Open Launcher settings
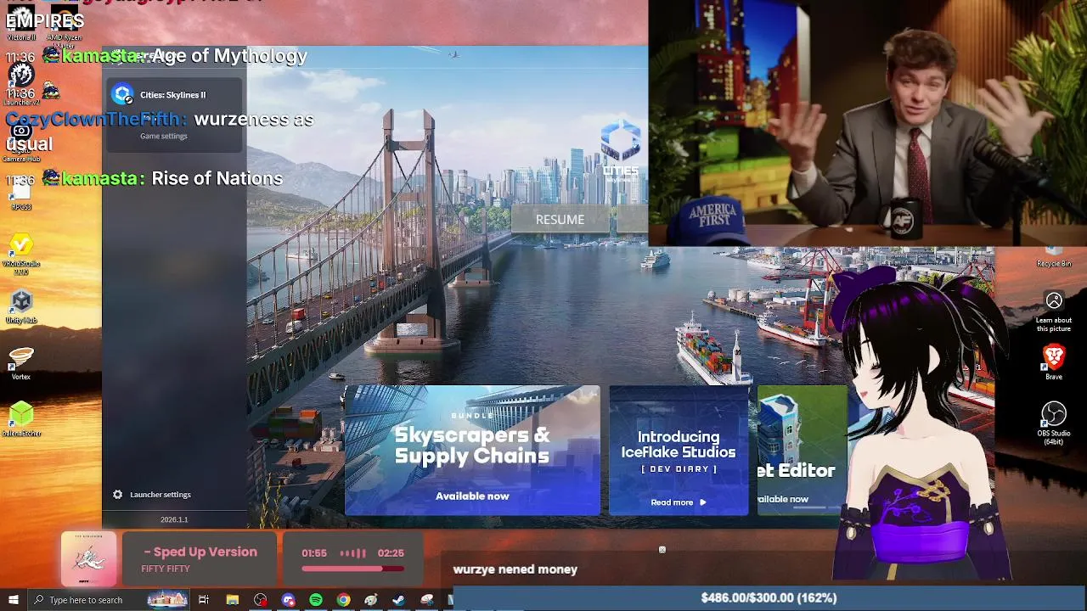Image resolution: width=1087 pixels, height=611 pixels. (160, 495)
